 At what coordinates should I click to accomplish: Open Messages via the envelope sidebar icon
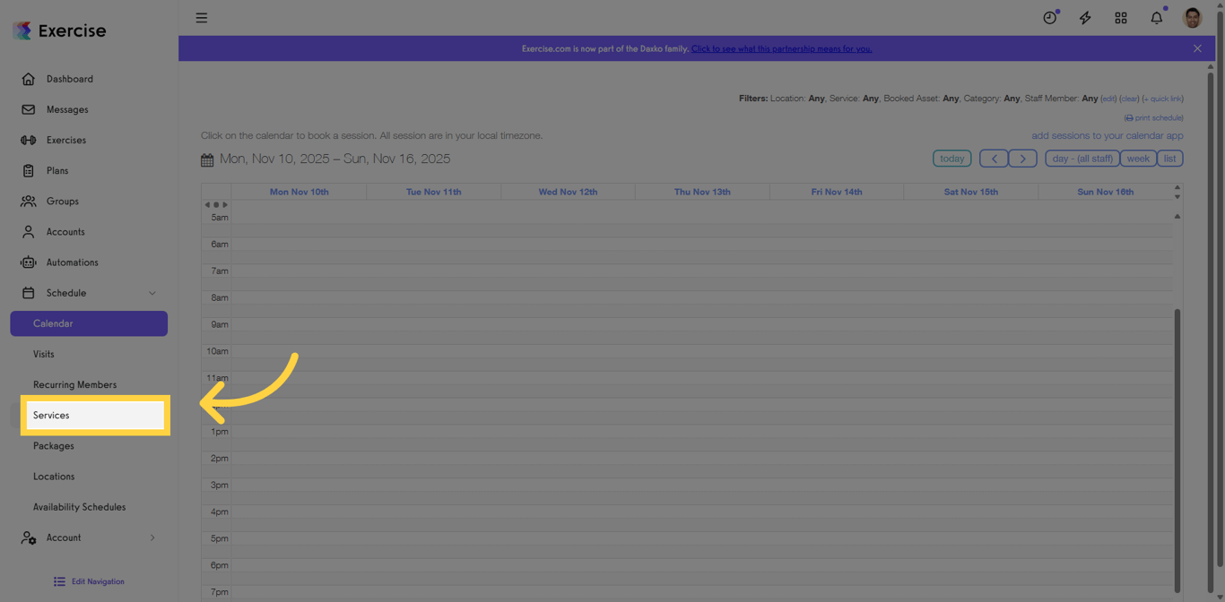[28, 109]
